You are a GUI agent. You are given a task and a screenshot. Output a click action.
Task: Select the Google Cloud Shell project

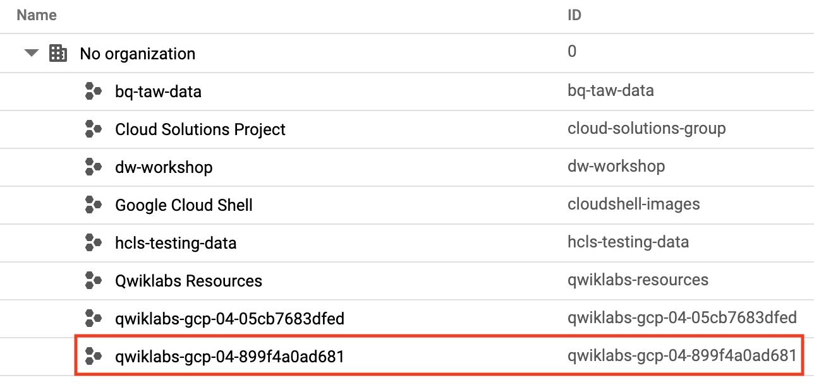coord(184,205)
